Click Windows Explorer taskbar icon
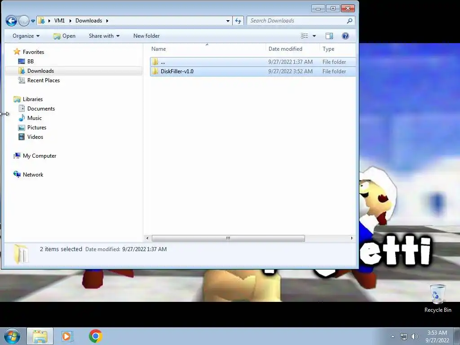 40,336
